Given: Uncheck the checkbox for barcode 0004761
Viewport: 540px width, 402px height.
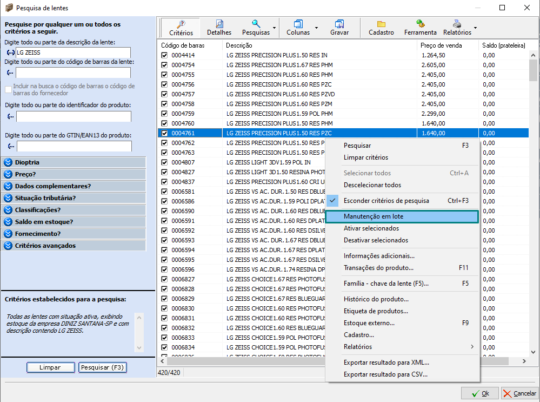Looking at the screenshot, I should click(x=164, y=133).
